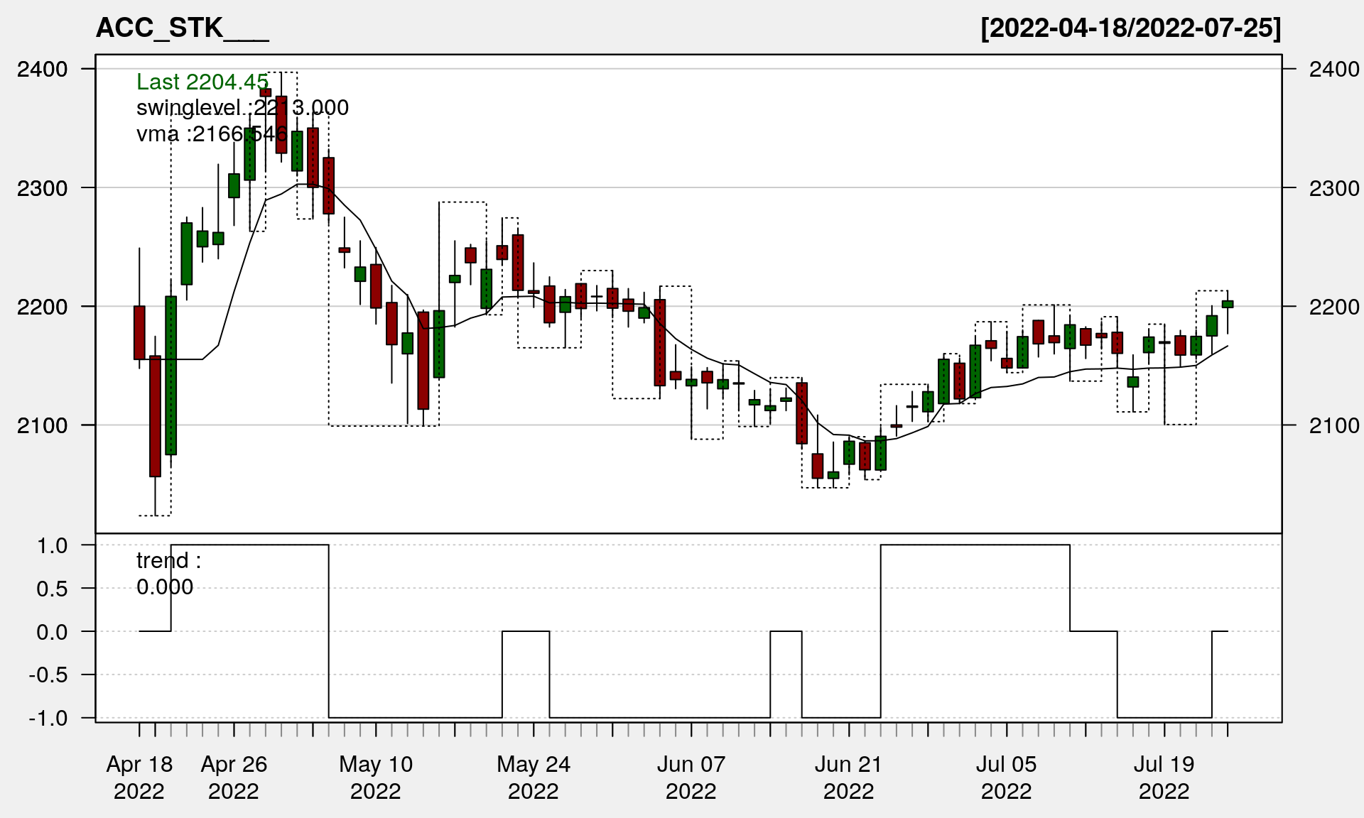Click the trend indicator label
This screenshot has width=1364, height=818.
pos(168,561)
